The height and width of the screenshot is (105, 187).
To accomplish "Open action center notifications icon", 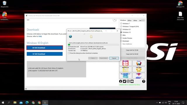I will [x=183, y=102].
